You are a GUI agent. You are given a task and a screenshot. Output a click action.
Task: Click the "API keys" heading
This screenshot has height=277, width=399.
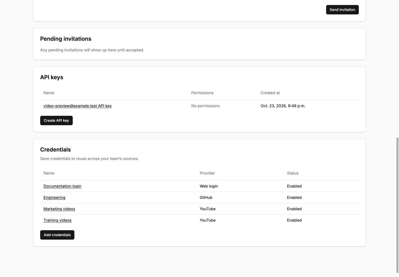click(52, 77)
